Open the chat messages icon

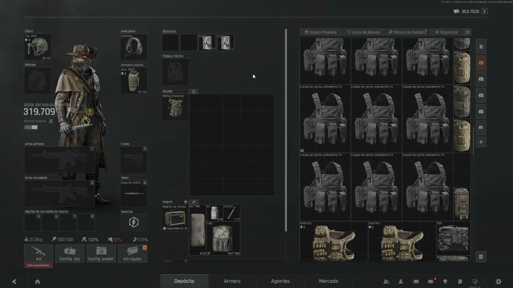tap(416, 282)
